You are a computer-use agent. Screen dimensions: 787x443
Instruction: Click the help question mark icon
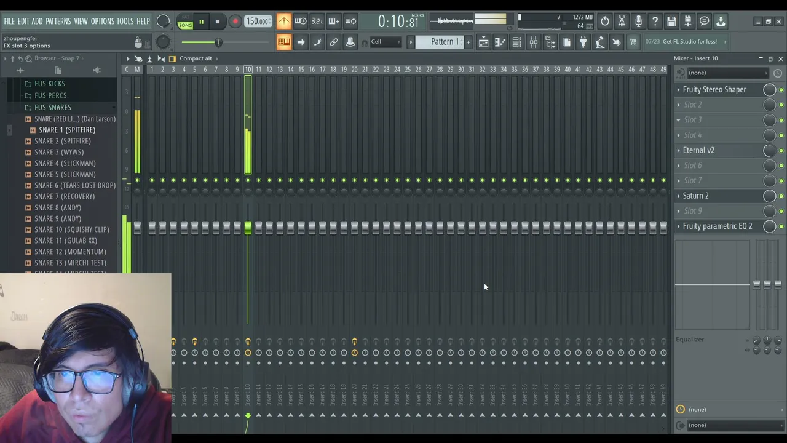655,22
